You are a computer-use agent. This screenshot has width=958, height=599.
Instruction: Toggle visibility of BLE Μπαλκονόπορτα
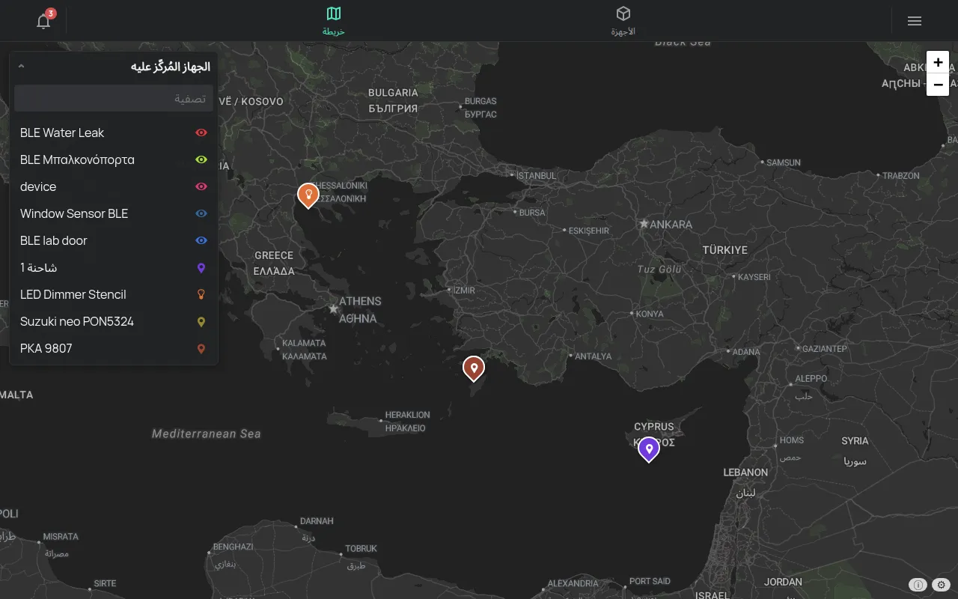tap(201, 159)
